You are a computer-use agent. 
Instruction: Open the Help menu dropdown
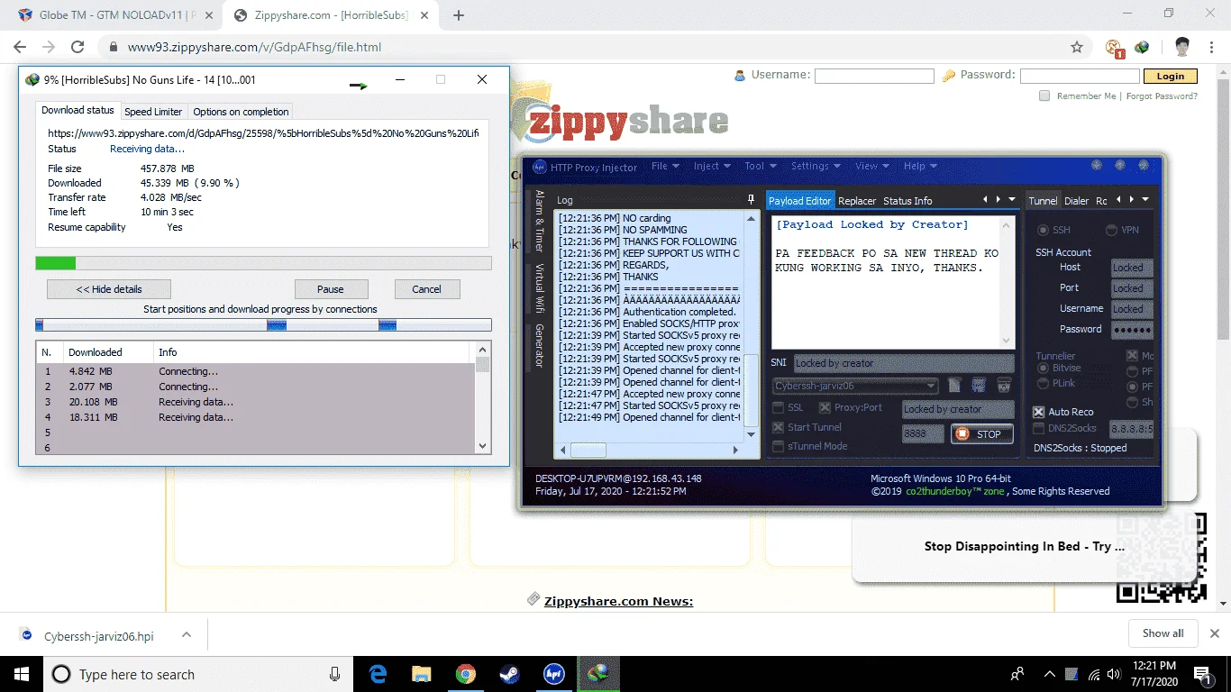[920, 166]
